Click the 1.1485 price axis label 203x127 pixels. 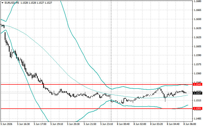198,119
